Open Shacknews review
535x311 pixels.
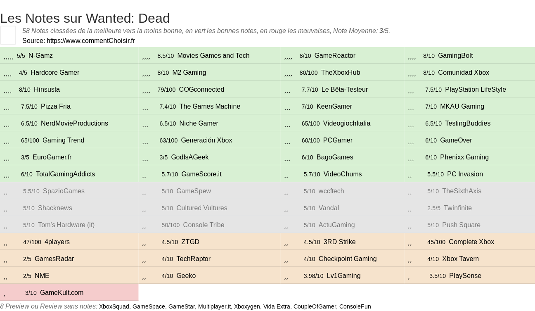[x=55, y=208]
